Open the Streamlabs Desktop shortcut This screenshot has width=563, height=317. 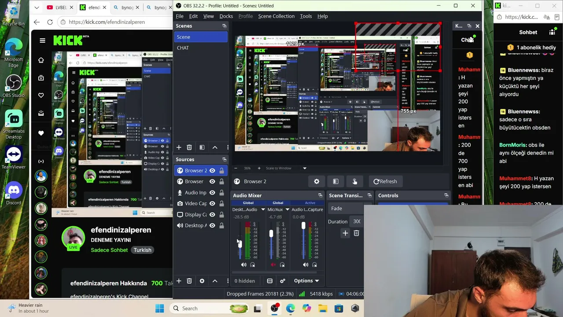coord(14,125)
